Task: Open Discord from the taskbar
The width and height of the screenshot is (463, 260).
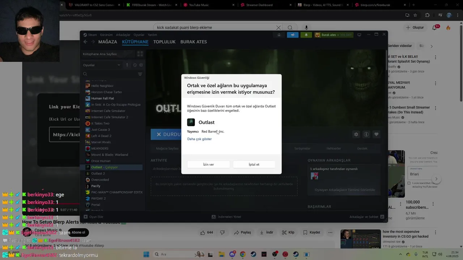Action: coord(232,255)
